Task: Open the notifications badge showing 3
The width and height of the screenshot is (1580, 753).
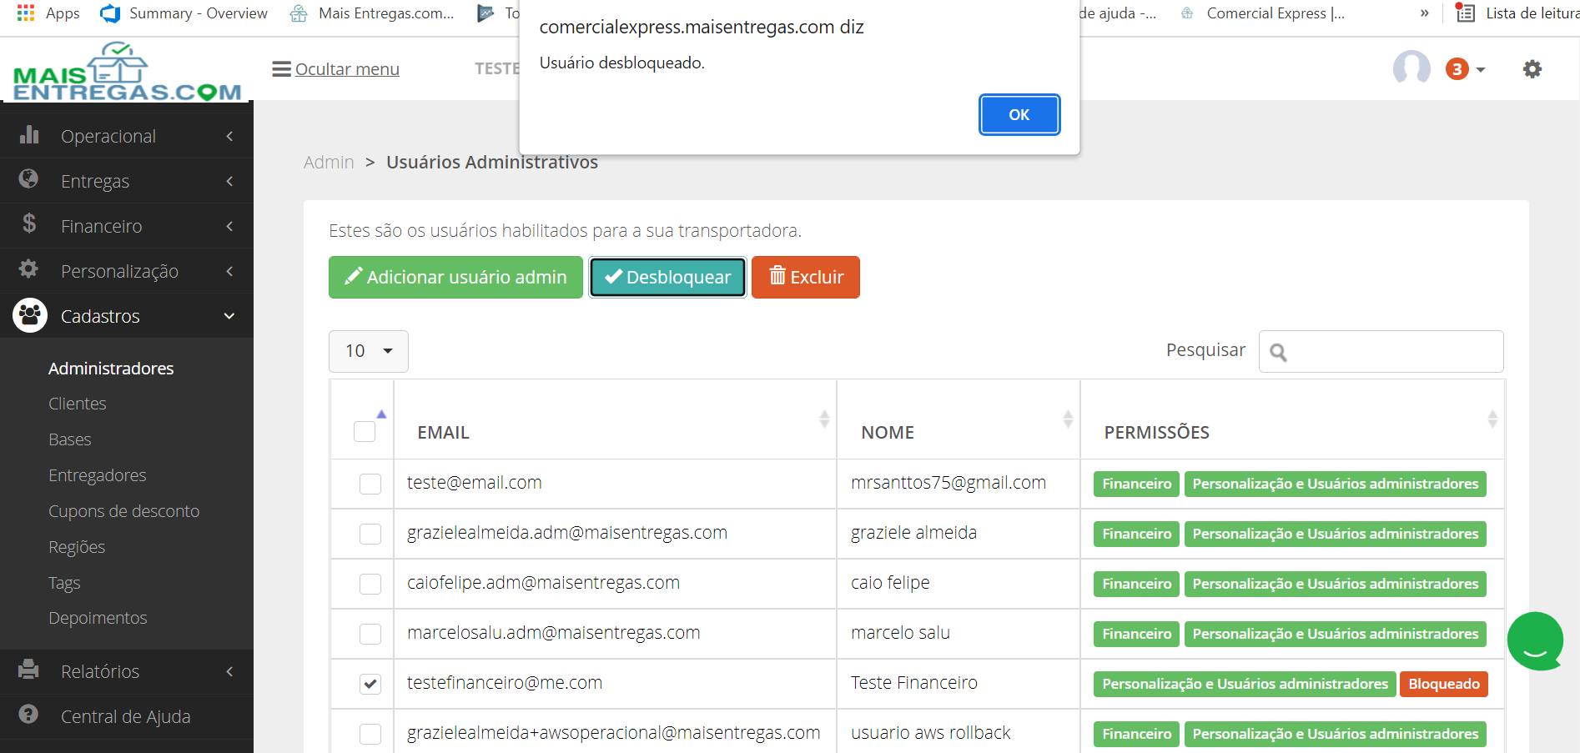Action: 1457,69
